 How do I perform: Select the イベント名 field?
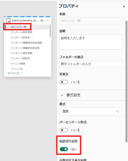point(17,69)
